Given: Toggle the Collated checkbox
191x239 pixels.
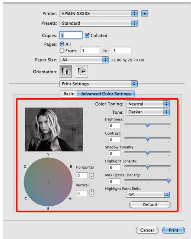Looking at the screenshot, I should pyautogui.click(x=87, y=35).
